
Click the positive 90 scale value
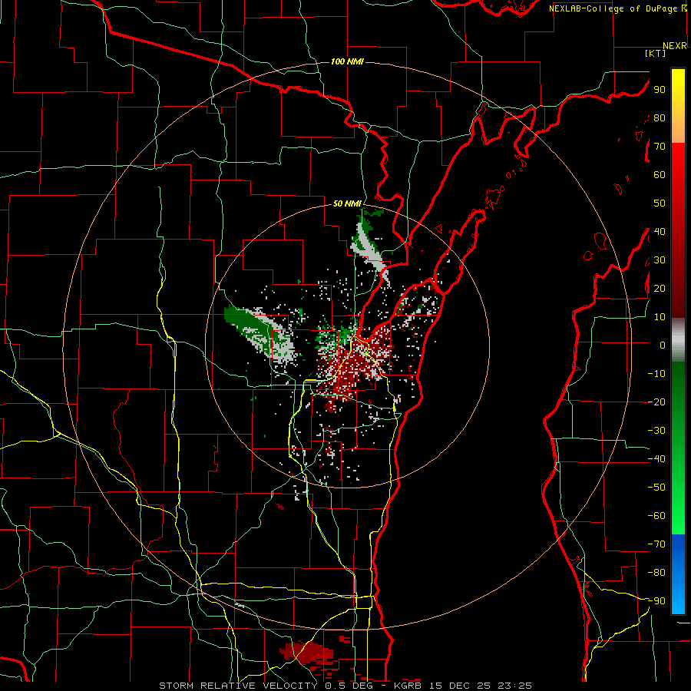tap(660, 90)
